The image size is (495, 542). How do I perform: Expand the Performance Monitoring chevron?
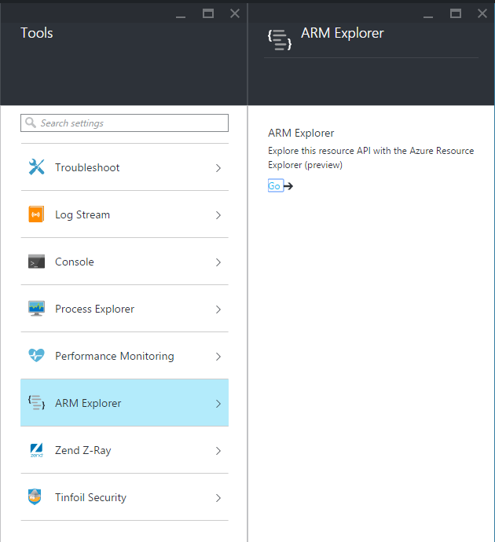pyautogui.click(x=218, y=357)
